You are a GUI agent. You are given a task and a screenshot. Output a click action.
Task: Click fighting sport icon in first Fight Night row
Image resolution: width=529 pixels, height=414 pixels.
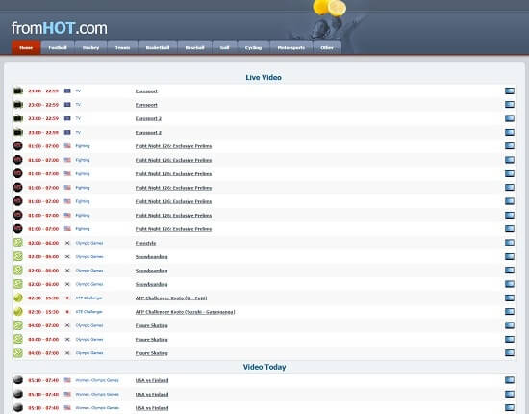click(18, 146)
